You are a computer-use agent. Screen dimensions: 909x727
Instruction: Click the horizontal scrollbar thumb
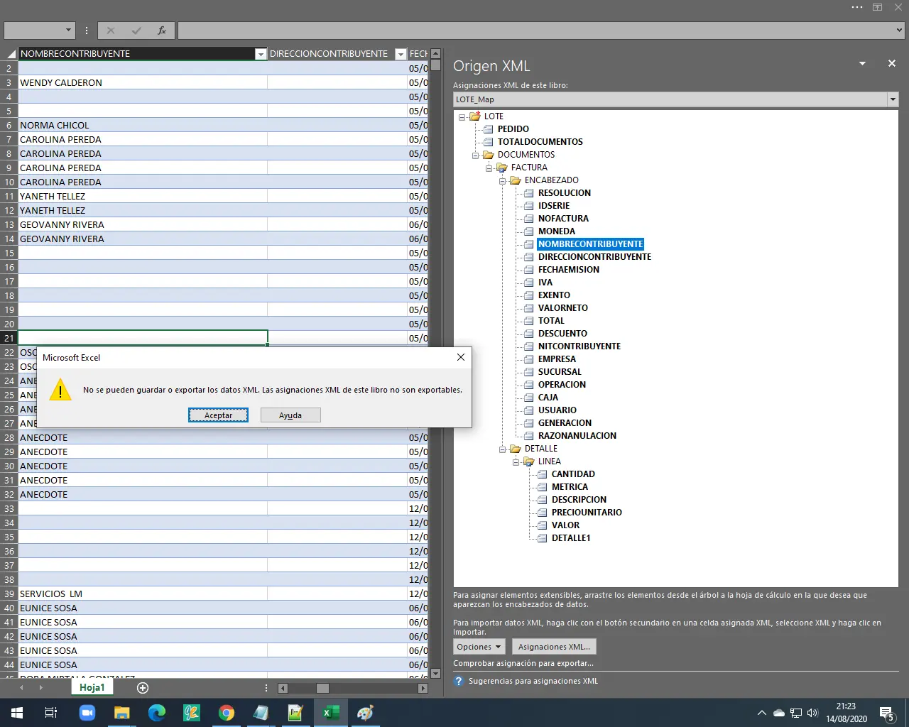[x=322, y=688]
